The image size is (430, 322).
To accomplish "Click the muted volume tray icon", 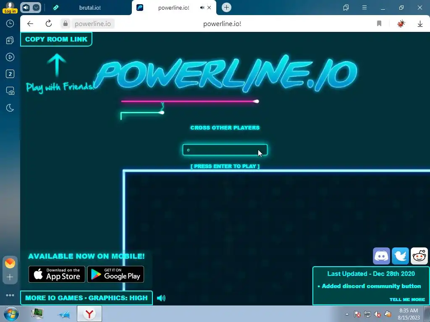I will pos(378,314).
